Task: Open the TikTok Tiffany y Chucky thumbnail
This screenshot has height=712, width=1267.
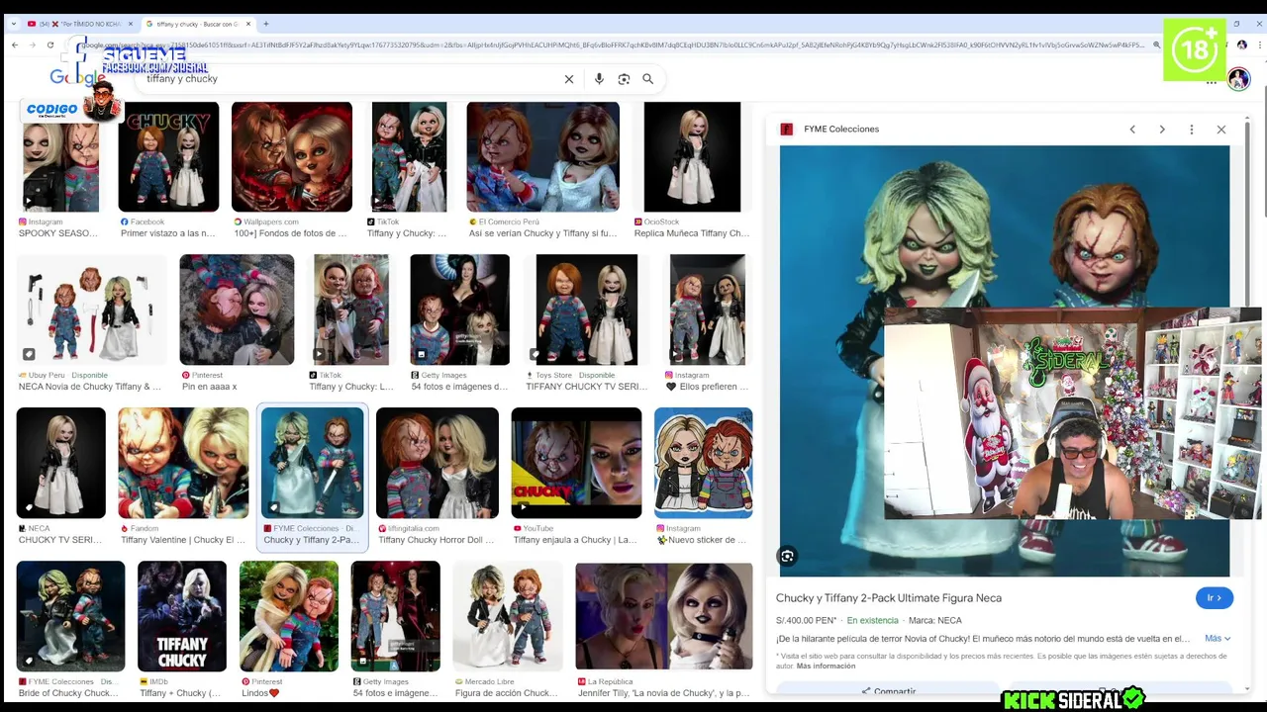Action: [x=409, y=157]
